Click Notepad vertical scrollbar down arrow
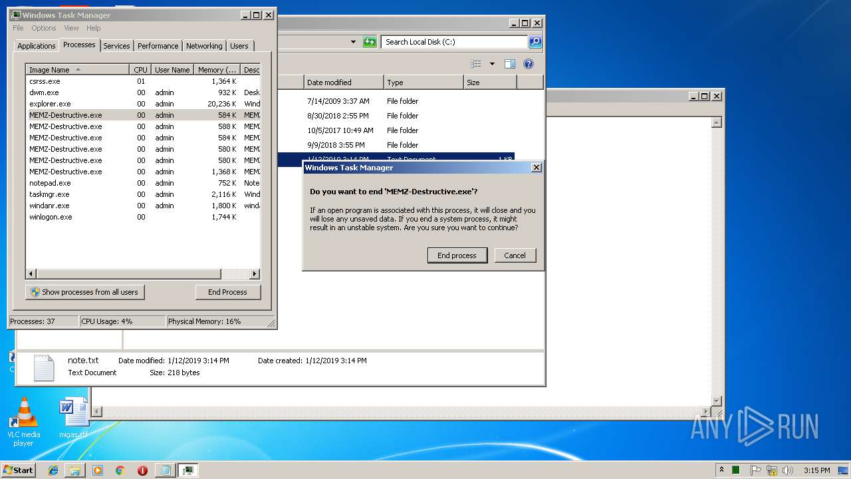 point(717,400)
